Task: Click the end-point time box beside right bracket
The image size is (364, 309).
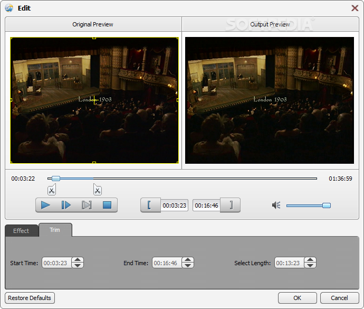Action: click(206, 205)
